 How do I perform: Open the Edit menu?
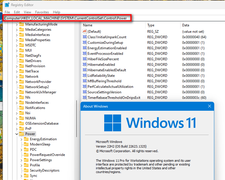click(x=17, y=12)
